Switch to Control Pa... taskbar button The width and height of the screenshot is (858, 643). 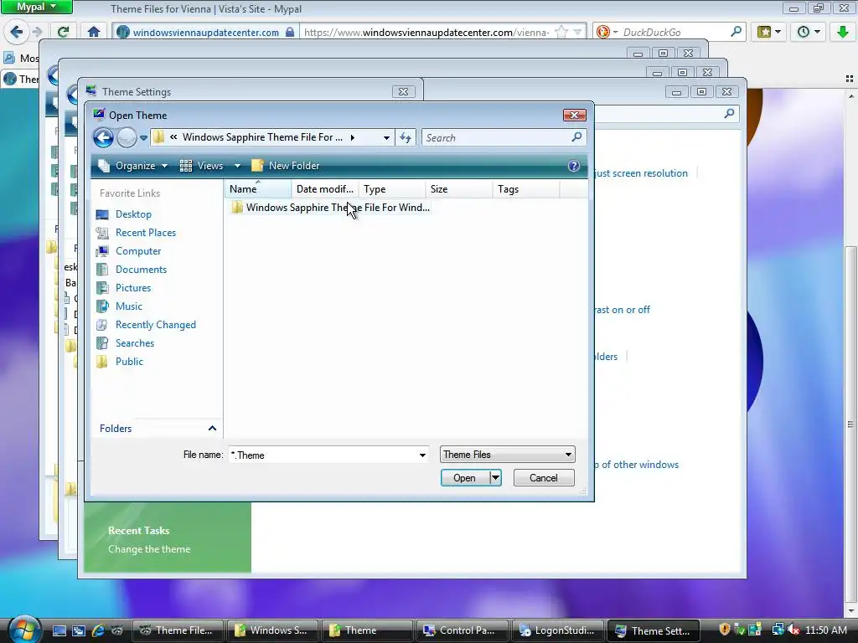point(462,630)
